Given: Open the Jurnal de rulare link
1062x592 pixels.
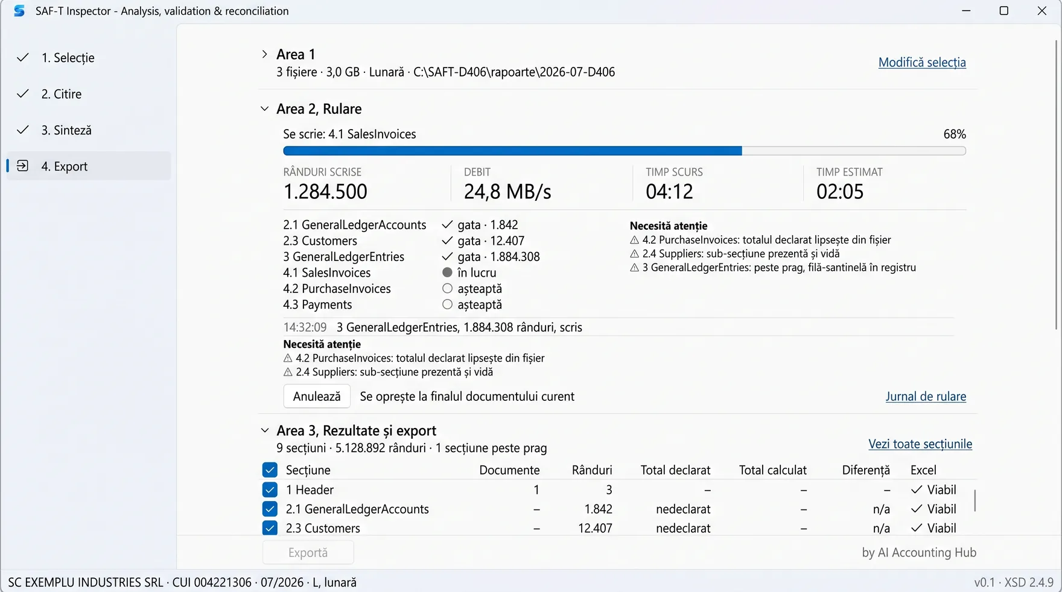Looking at the screenshot, I should pyautogui.click(x=926, y=397).
